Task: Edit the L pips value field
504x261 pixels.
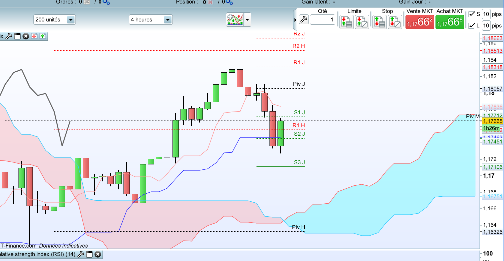Action: pyautogui.click(x=486, y=25)
